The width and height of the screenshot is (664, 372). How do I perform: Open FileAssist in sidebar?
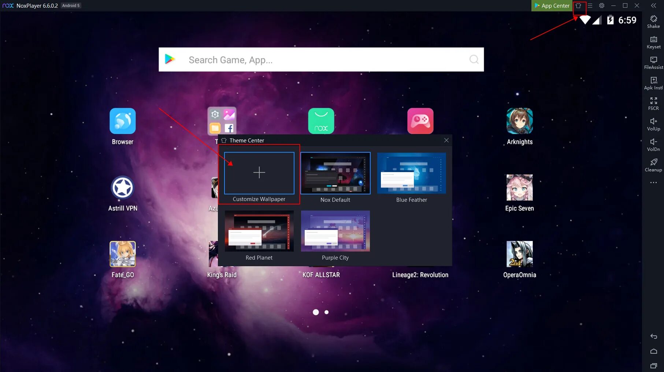653,63
